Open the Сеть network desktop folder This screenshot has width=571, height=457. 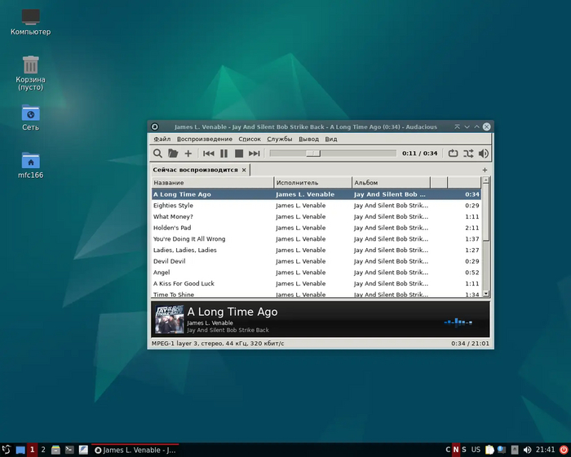click(x=31, y=118)
